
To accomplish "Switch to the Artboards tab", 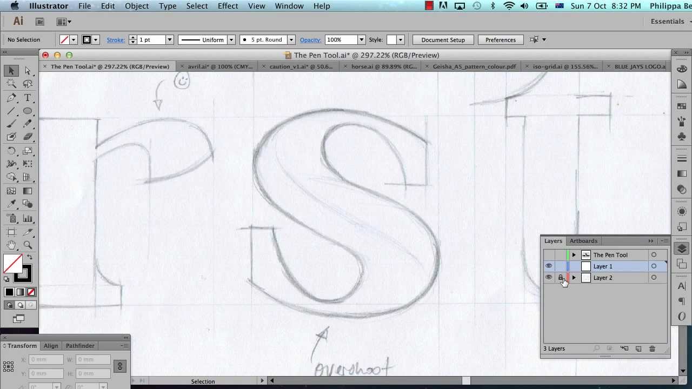I will (x=583, y=241).
